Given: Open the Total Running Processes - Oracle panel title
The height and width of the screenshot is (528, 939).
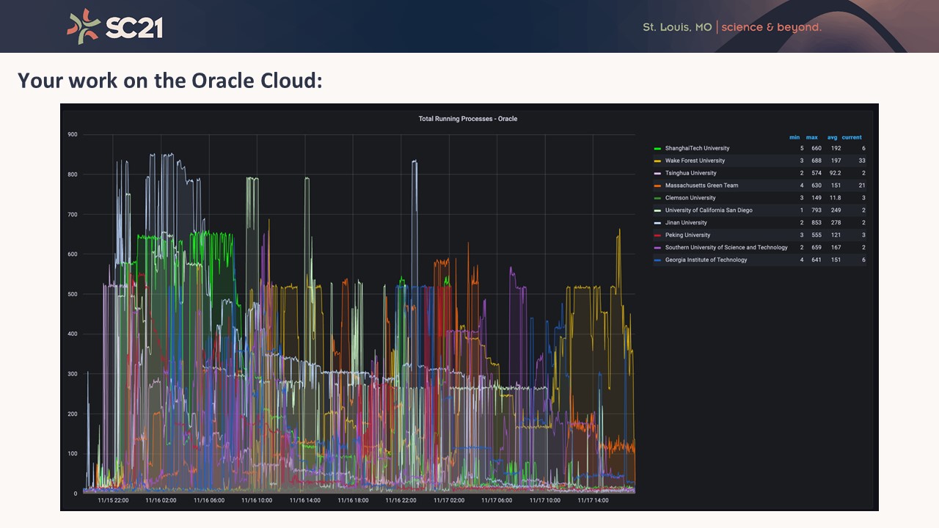Looking at the screenshot, I should [468, 119].
